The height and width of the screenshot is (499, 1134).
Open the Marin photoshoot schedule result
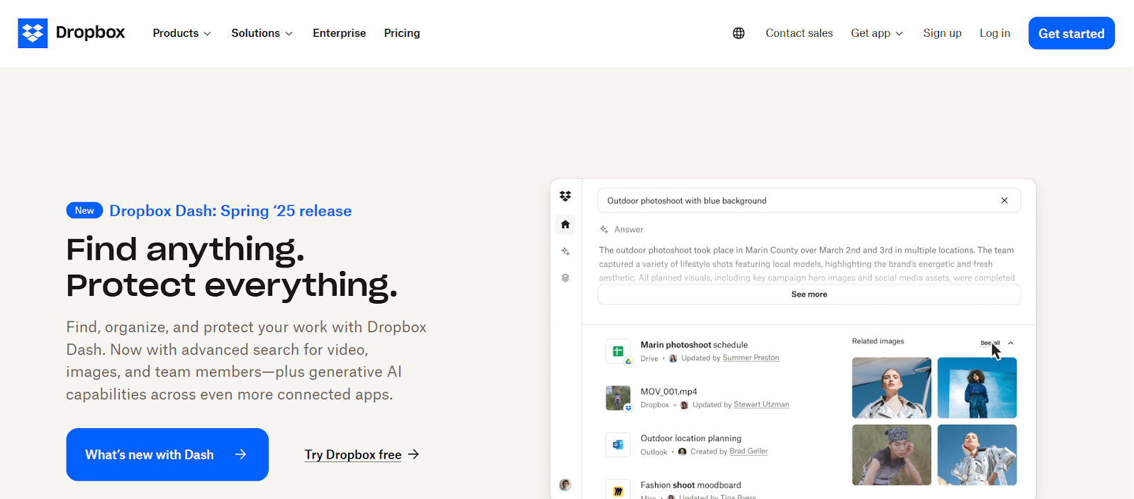coord(694,345)
